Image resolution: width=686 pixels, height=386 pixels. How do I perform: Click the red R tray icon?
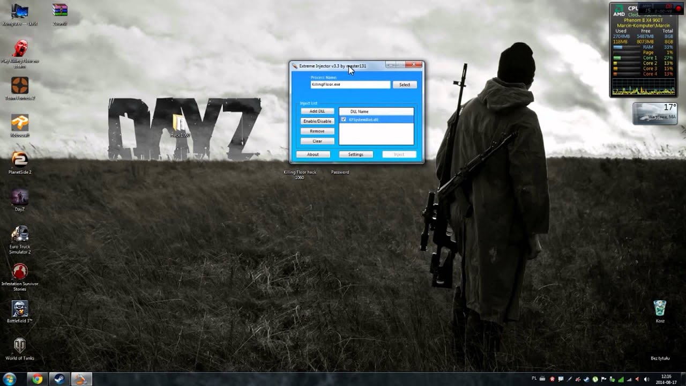(x=552, y=379)
